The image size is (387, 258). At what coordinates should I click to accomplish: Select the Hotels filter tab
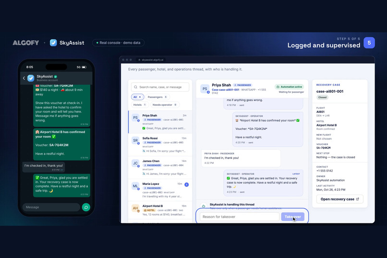coord(139,105)
